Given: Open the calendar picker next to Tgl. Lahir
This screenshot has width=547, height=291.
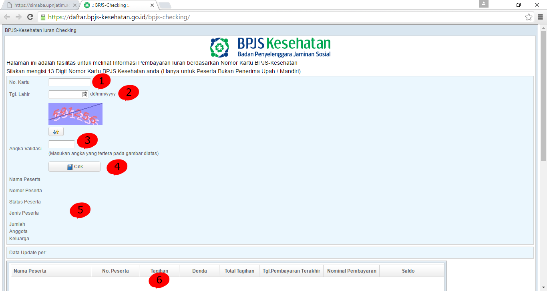Looking at the screenshot, I should tap(84, 94).
